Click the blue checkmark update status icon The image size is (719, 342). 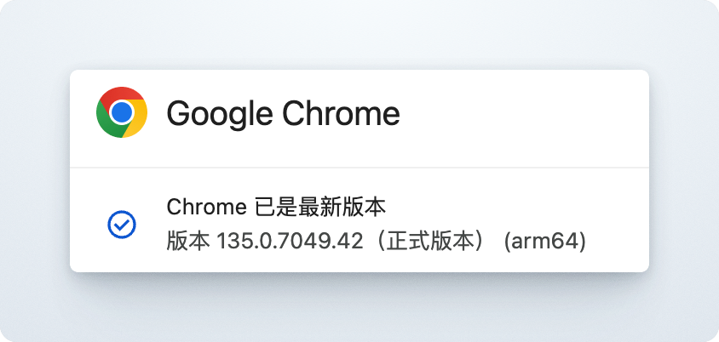point(122,225)
